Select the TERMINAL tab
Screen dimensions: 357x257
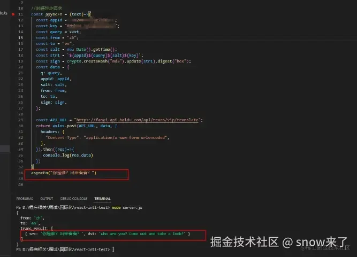(x=102, y=199)
